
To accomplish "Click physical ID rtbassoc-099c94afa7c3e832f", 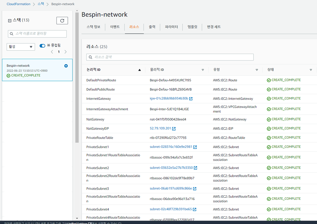I will pyautogui.click(x=171, y=158).
